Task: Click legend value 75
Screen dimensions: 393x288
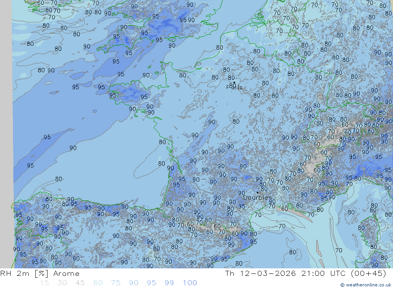Action: pos(116,283)
